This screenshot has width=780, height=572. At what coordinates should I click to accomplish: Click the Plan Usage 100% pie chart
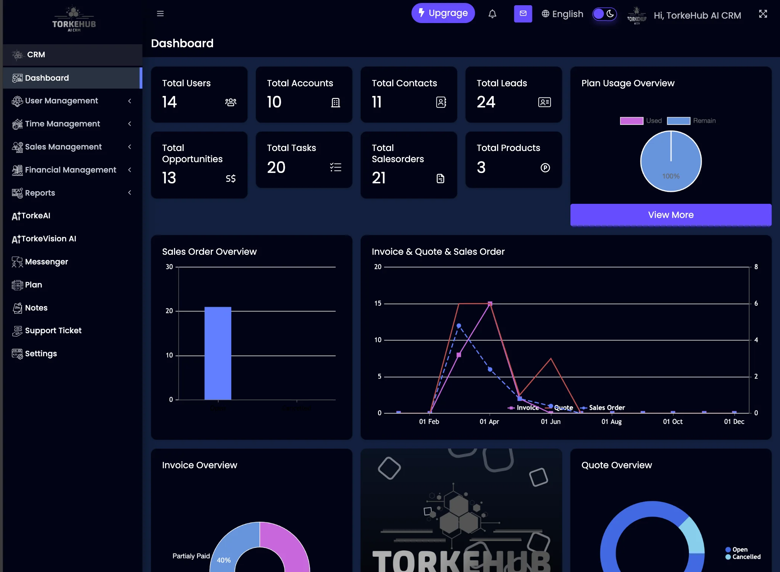tap(671, 161)
